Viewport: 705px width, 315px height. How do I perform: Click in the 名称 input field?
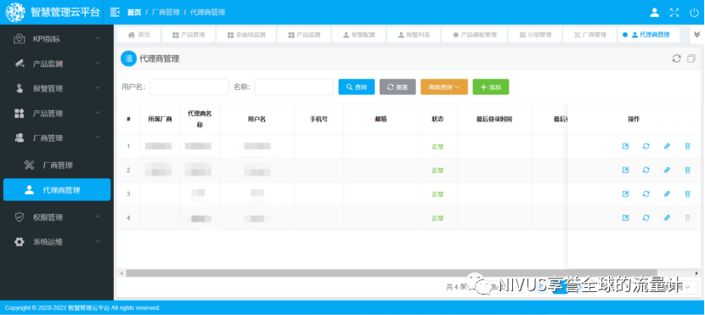click(x=294, y=87)
